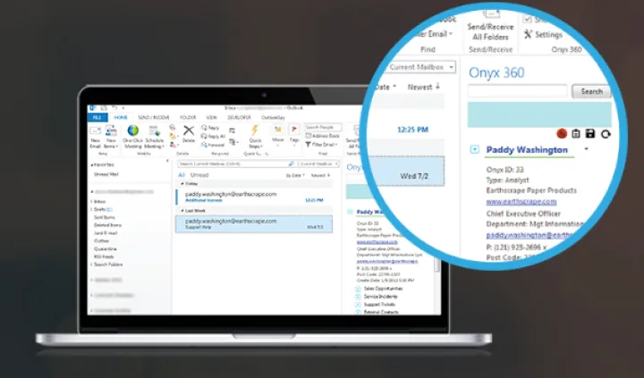Screen dimensions: 644x378
Task: Click the Quick Steps lightning icon
Action: tap(254, 130)
